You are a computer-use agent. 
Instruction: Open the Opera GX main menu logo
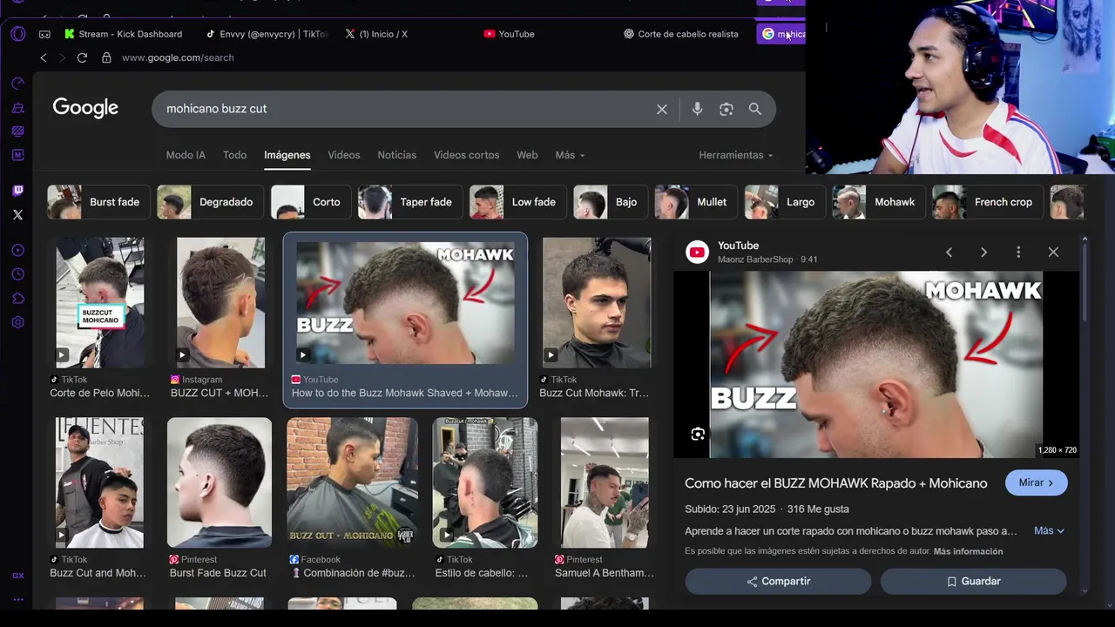[18, 34]
